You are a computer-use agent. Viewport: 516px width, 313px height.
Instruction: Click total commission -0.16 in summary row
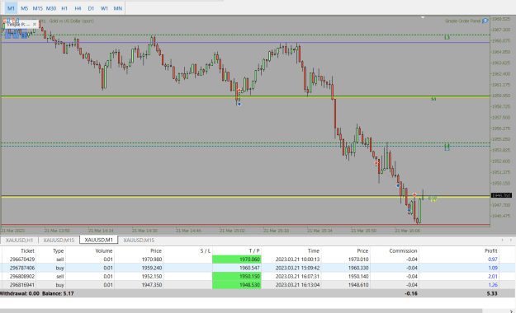click(x=411, y=293)
